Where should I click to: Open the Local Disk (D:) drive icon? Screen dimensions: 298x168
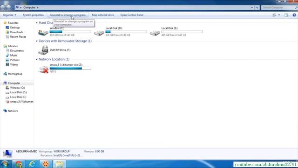(99, 33)
